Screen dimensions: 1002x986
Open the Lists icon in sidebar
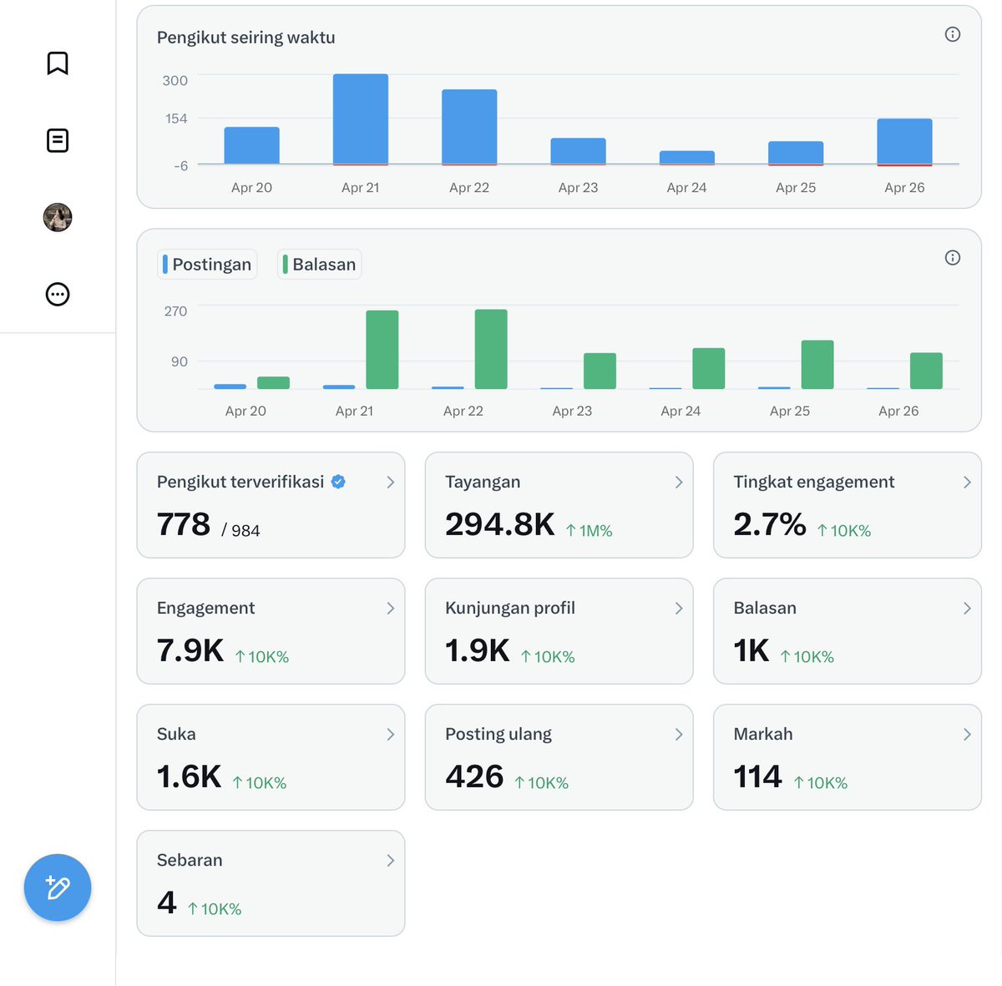pyautogui.click(x=58, y=140)
